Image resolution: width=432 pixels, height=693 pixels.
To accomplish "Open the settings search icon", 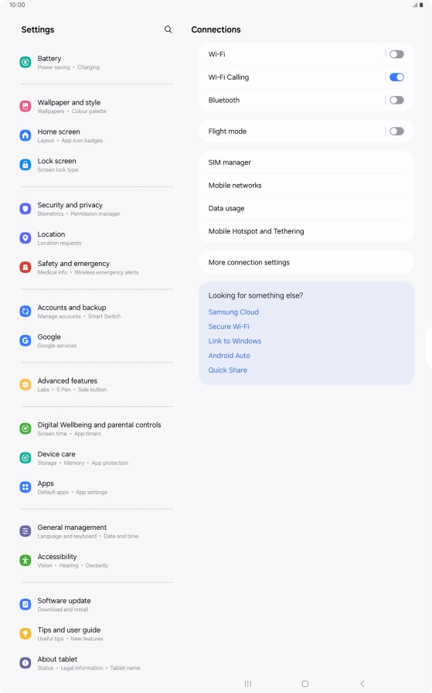I will [x=168, y=29].
